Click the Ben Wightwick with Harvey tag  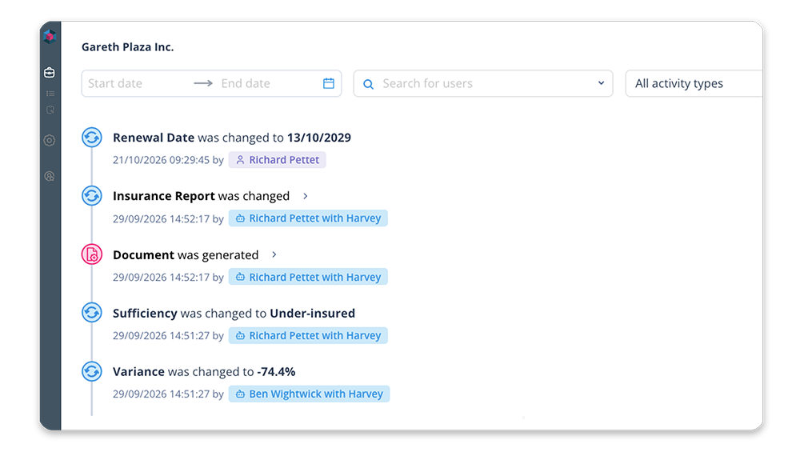pyautogui.click(x=309, y=394)
